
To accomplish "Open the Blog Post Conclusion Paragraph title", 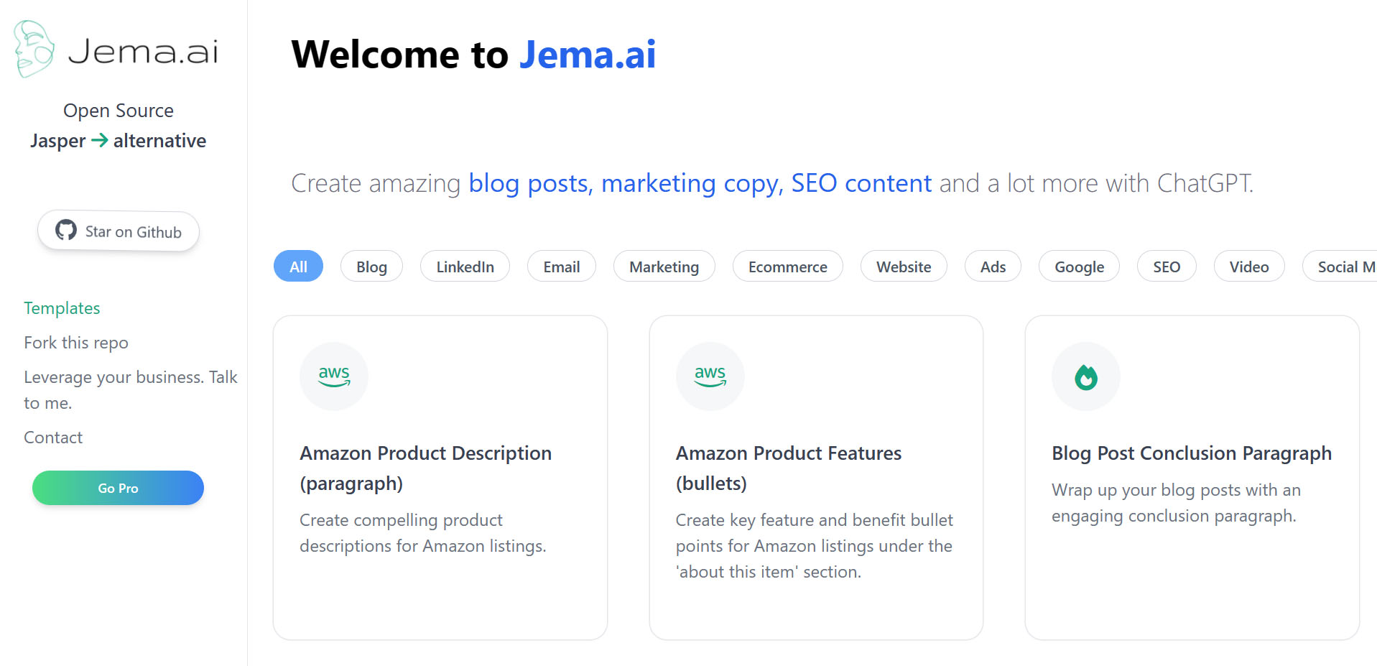I will (x=1191, y=453).
